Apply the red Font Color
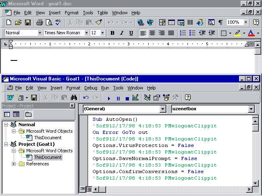 pyautogui.click(x=251, y=33)
